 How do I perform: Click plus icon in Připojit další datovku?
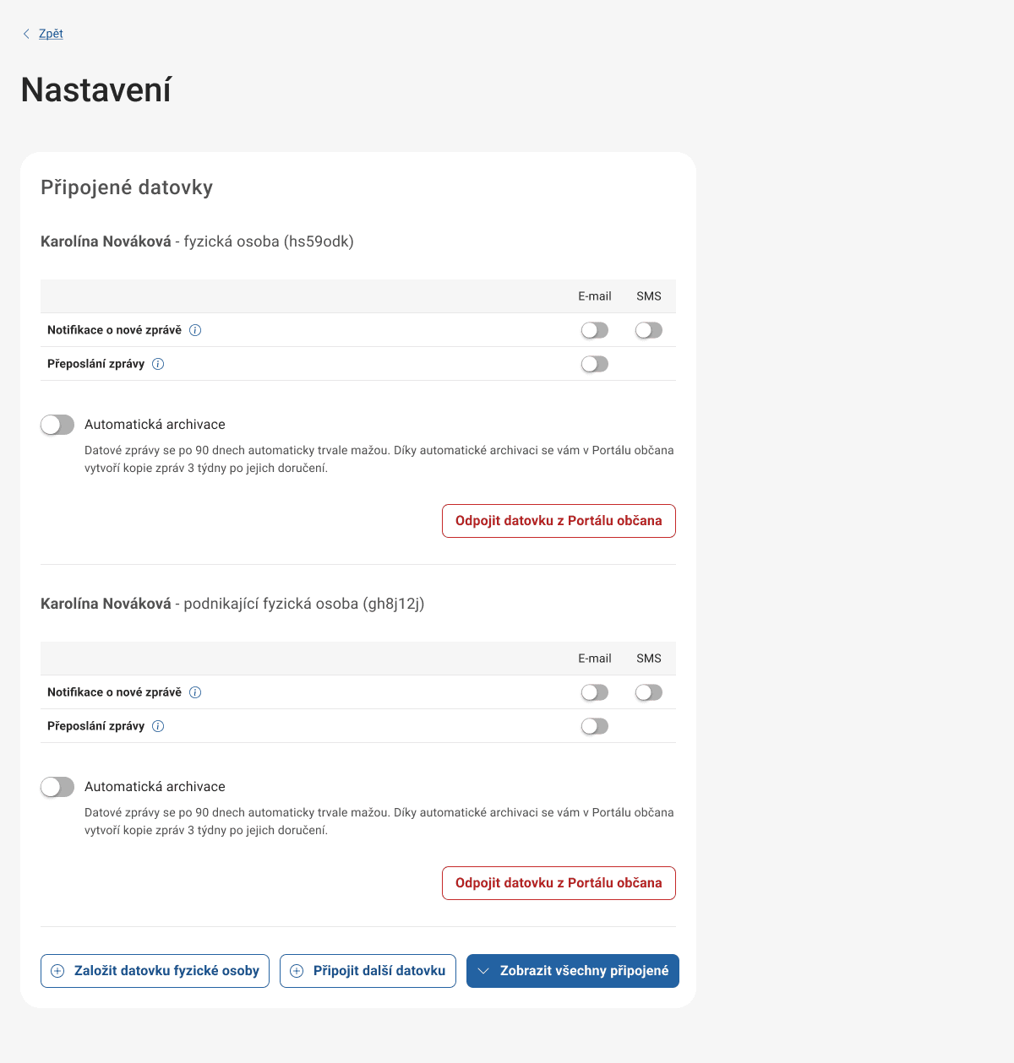[x=297, y=971]
